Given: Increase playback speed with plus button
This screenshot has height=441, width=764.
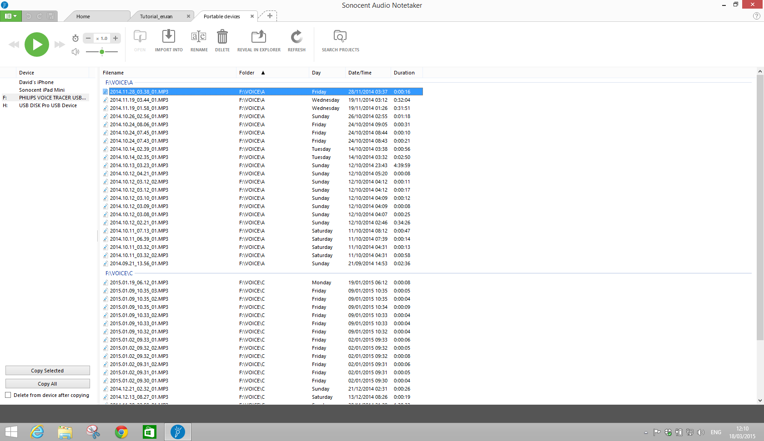Looking at the screenshot, I should tap(116, 39).
